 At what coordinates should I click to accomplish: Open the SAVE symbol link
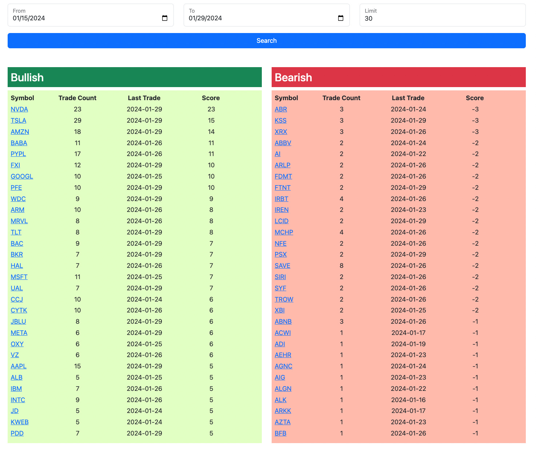[x=283, y=266]
